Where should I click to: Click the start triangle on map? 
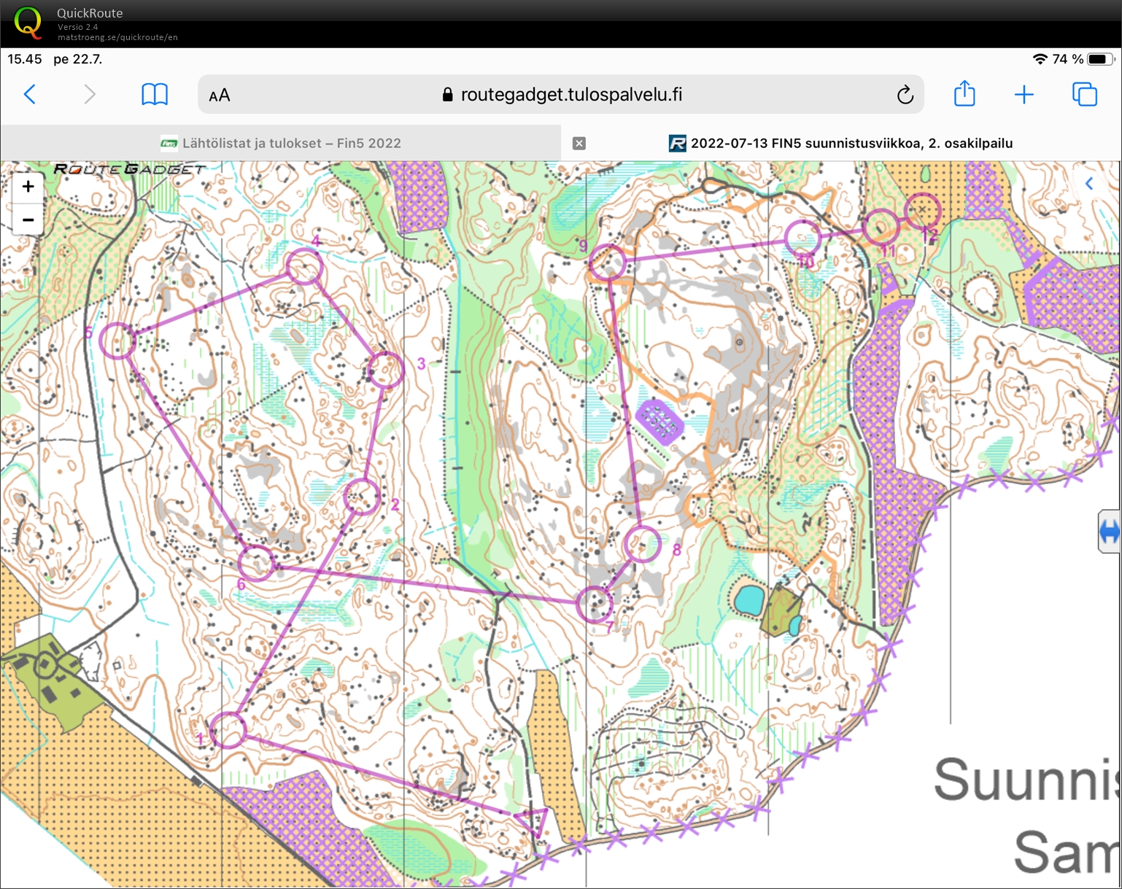click(532, 819)
